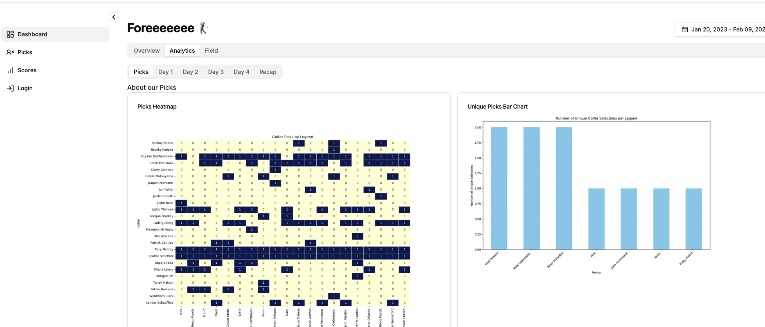Go to Scores in the sidebar
Image resolution: width=765 pixels, height=327 pixels.
coord(27,70)
